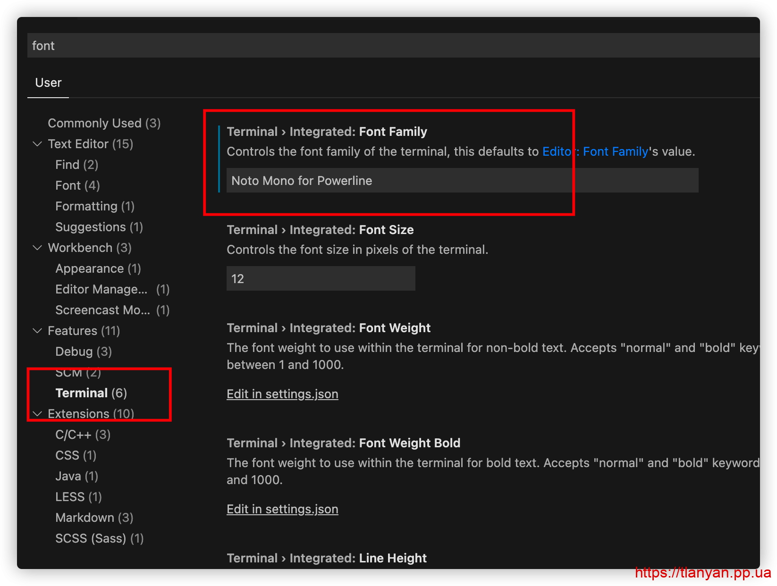Image resolution: width=777 pixels, height=586 pixels.
Task: Edit the terminal Font Family text field
Action: pyautogui.click(x=462, y=181)
